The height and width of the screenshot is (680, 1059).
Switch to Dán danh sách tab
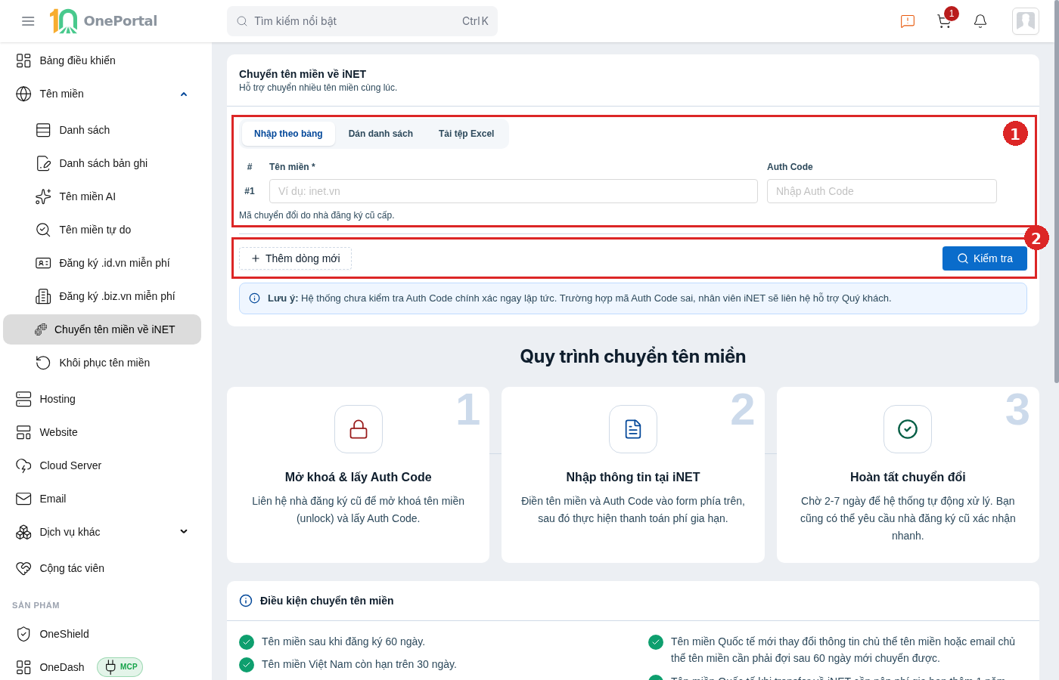[380, 134]
